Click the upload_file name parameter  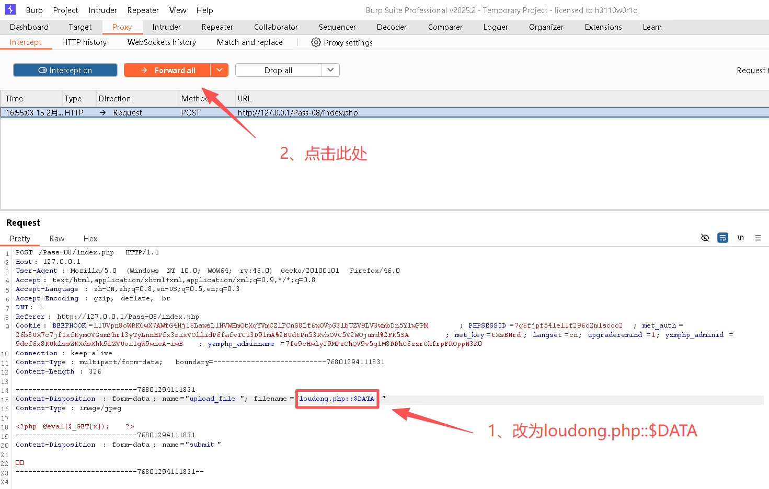point(212,399)
